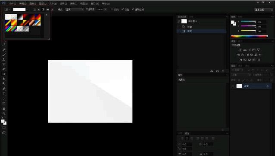Add a Brightness/Contrast adjustment
Screen dimensions: 275x156
coord(241,50)
